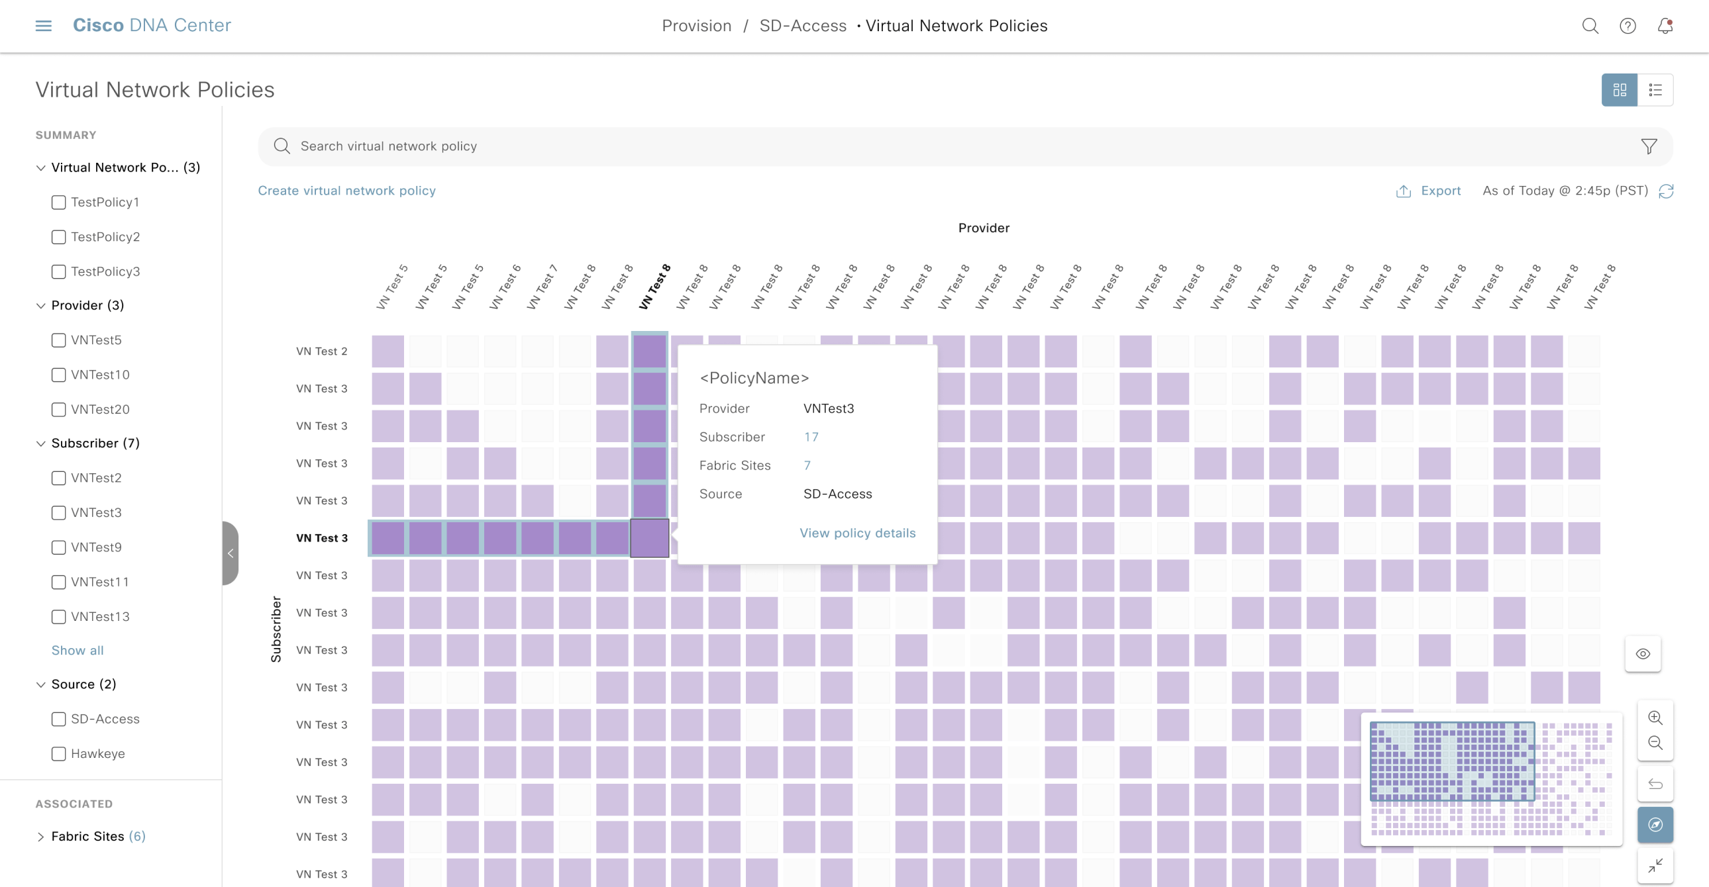Open View policy details link
The width and height of the screenshot is (1709, 887).
(857, 533)
